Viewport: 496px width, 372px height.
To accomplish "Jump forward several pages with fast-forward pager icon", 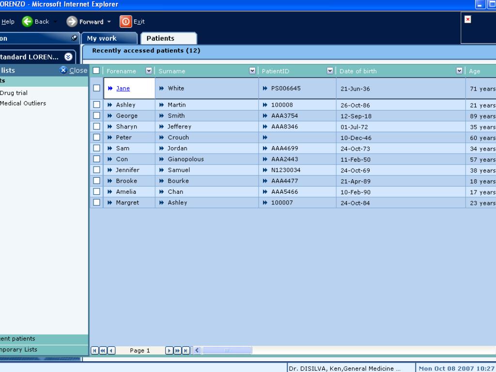I will 177,350.
